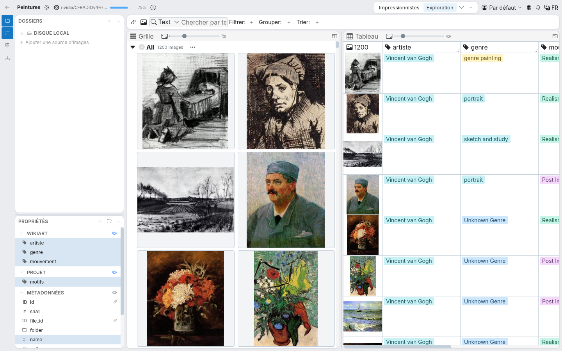Open the import sidebar icon
This screenshot has height=351, width=562.
pyautogui.click(x=7, y=45)
